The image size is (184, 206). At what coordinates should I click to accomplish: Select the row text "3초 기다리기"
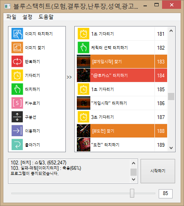pos(103,117)
